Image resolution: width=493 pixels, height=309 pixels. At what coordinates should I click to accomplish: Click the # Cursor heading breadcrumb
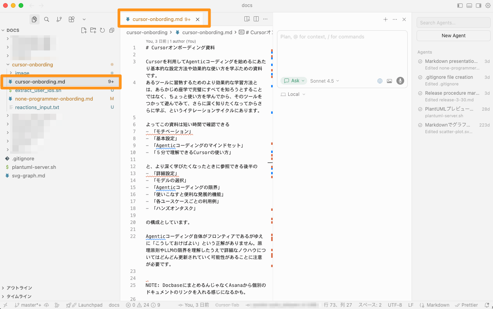pyautogui.click(x=256, y=33)
